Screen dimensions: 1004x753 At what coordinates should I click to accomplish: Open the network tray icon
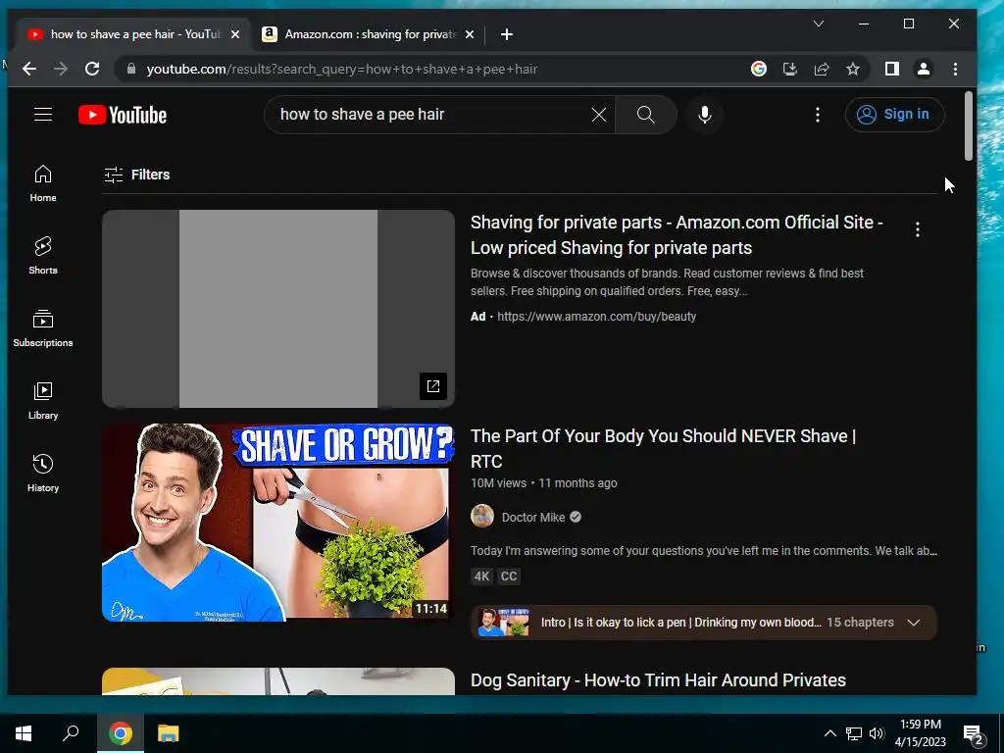coord(854,733)
